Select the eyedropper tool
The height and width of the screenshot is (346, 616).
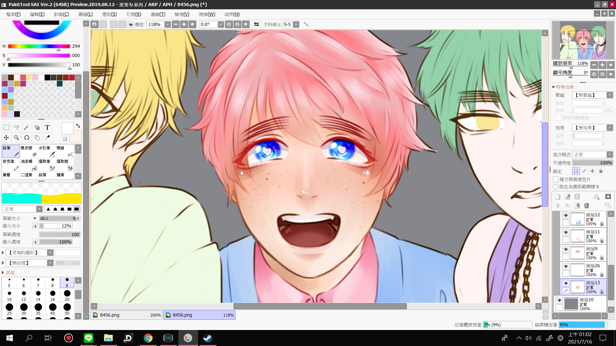click(47, 138)
